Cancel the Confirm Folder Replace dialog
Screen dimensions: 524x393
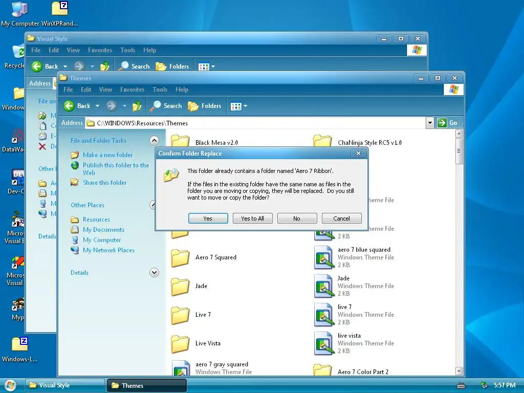[x=341, y=218]
